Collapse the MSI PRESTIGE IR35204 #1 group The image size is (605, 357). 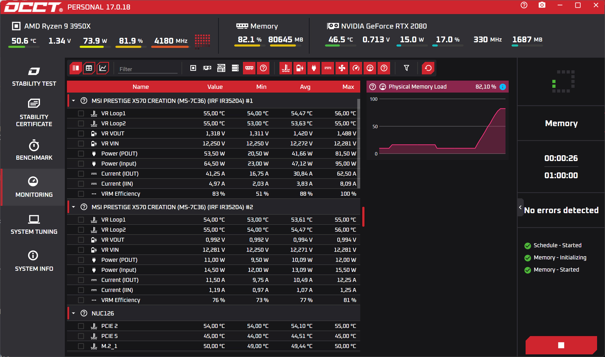pos(74,101)
